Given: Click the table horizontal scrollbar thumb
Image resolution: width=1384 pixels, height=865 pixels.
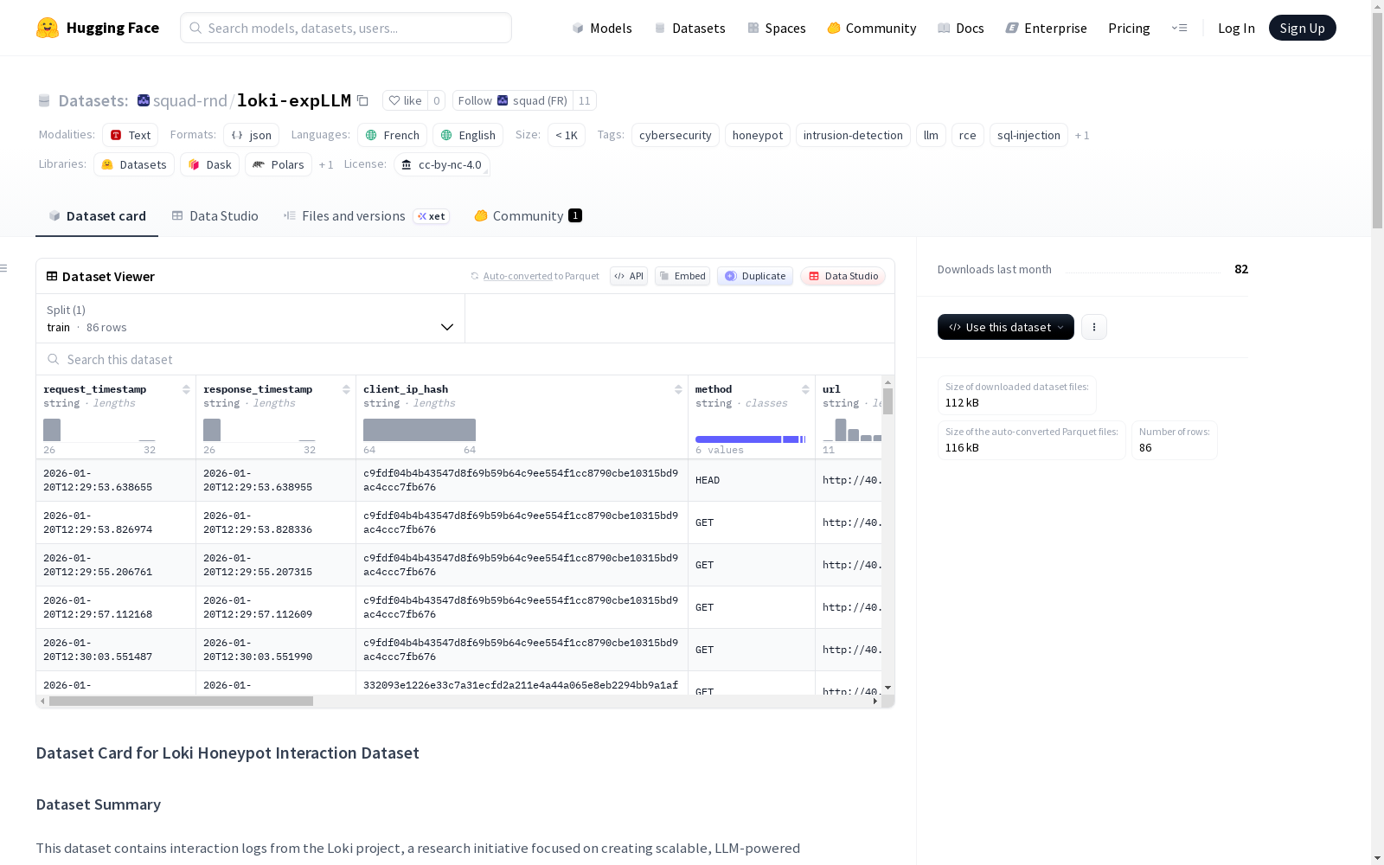Looking at the screenshot, I should click(x=181, y=702).
